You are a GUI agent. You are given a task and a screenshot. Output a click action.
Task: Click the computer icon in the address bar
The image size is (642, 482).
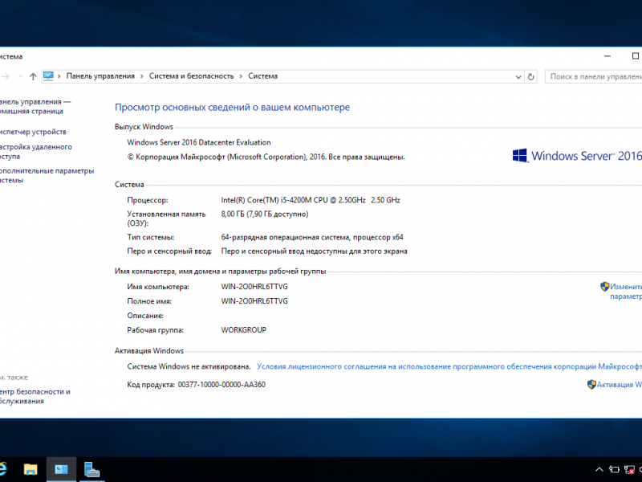click(x=48, y=76)
